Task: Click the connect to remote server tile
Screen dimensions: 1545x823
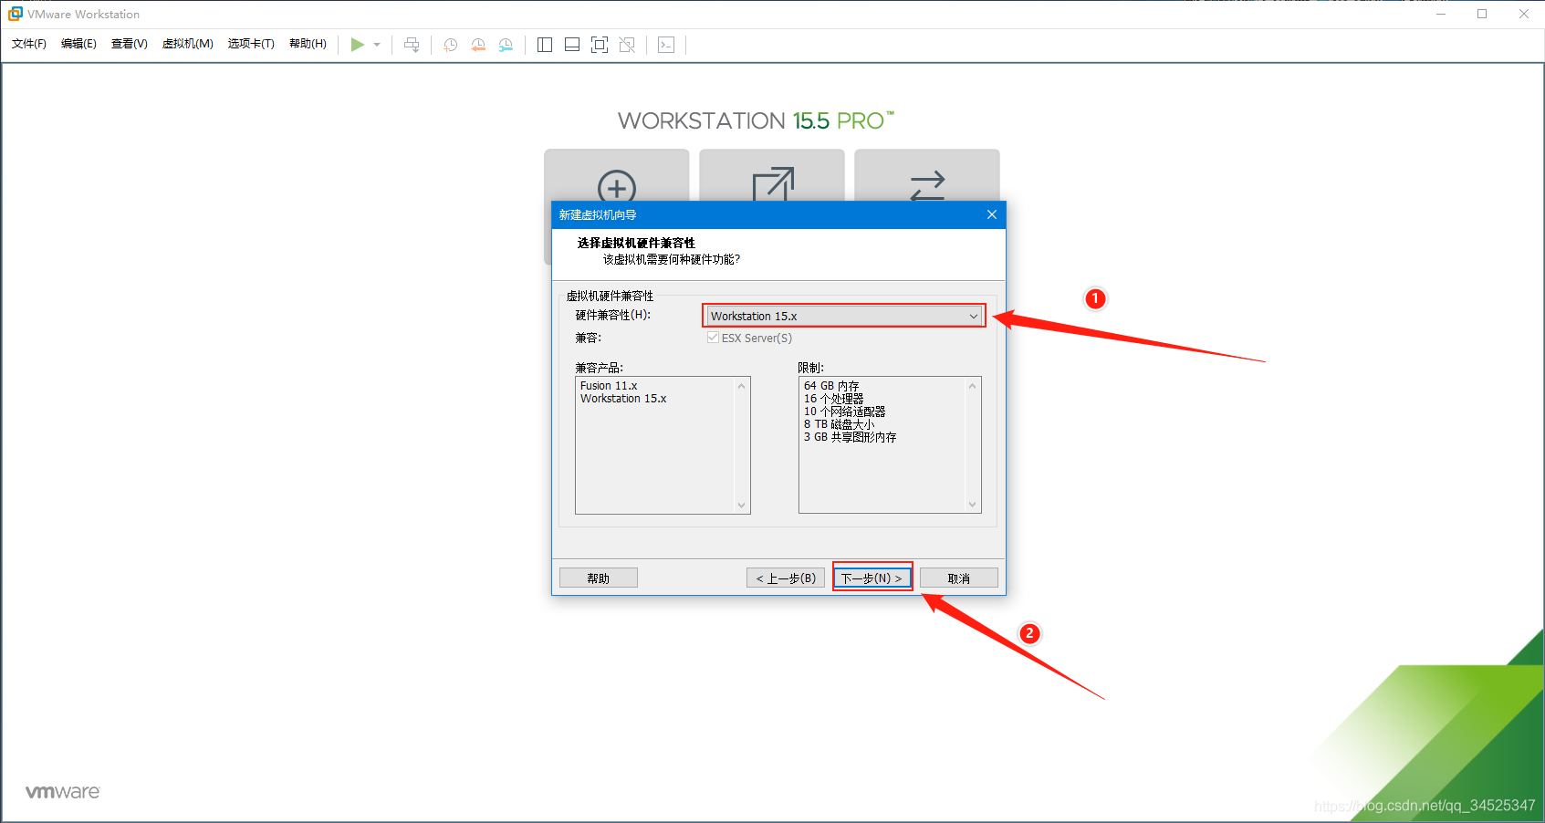Action: 927,175
